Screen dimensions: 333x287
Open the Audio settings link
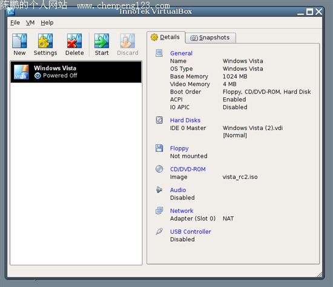tap(178, 190)
